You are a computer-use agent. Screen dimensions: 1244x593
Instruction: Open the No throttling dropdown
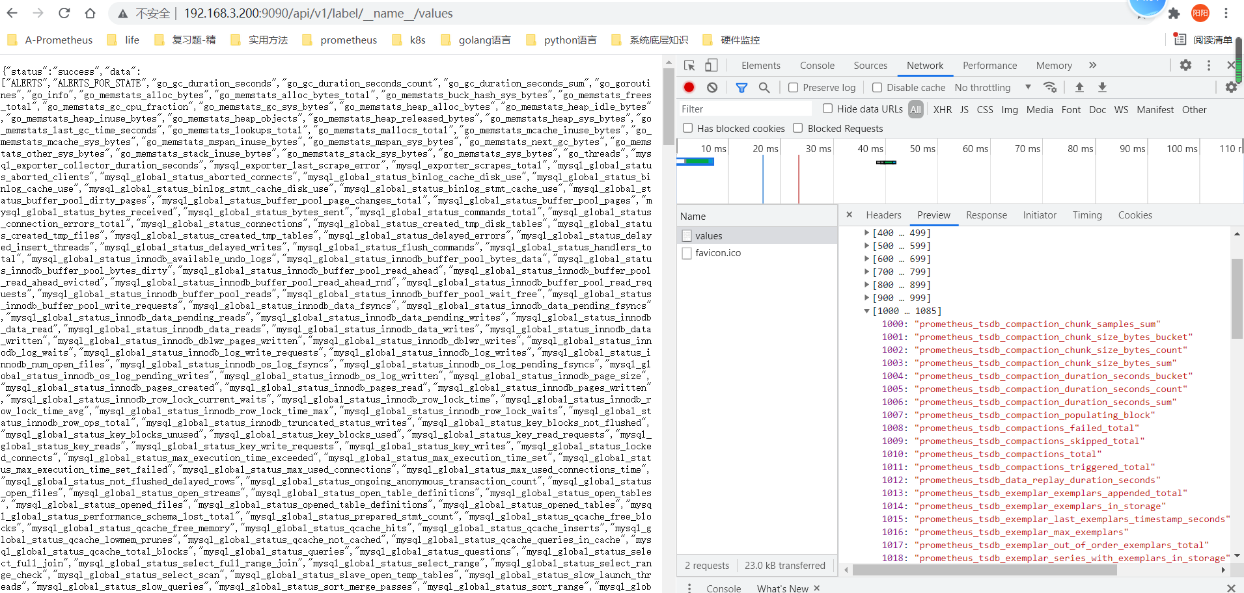pos(993,87)
